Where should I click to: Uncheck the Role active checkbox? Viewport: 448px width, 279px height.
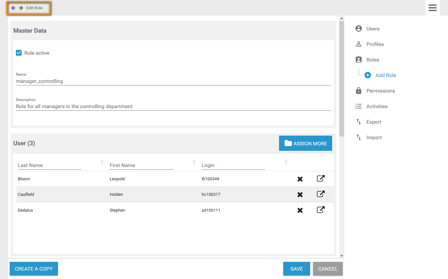click(x=19, y=53)
